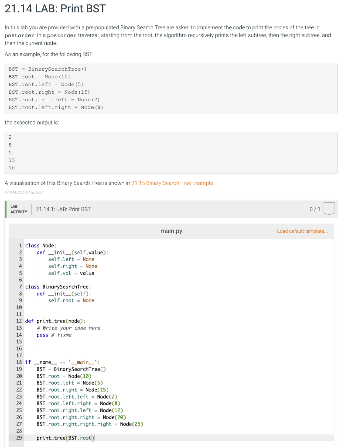Select the main.py tab
338x447 pixels.
171,231
